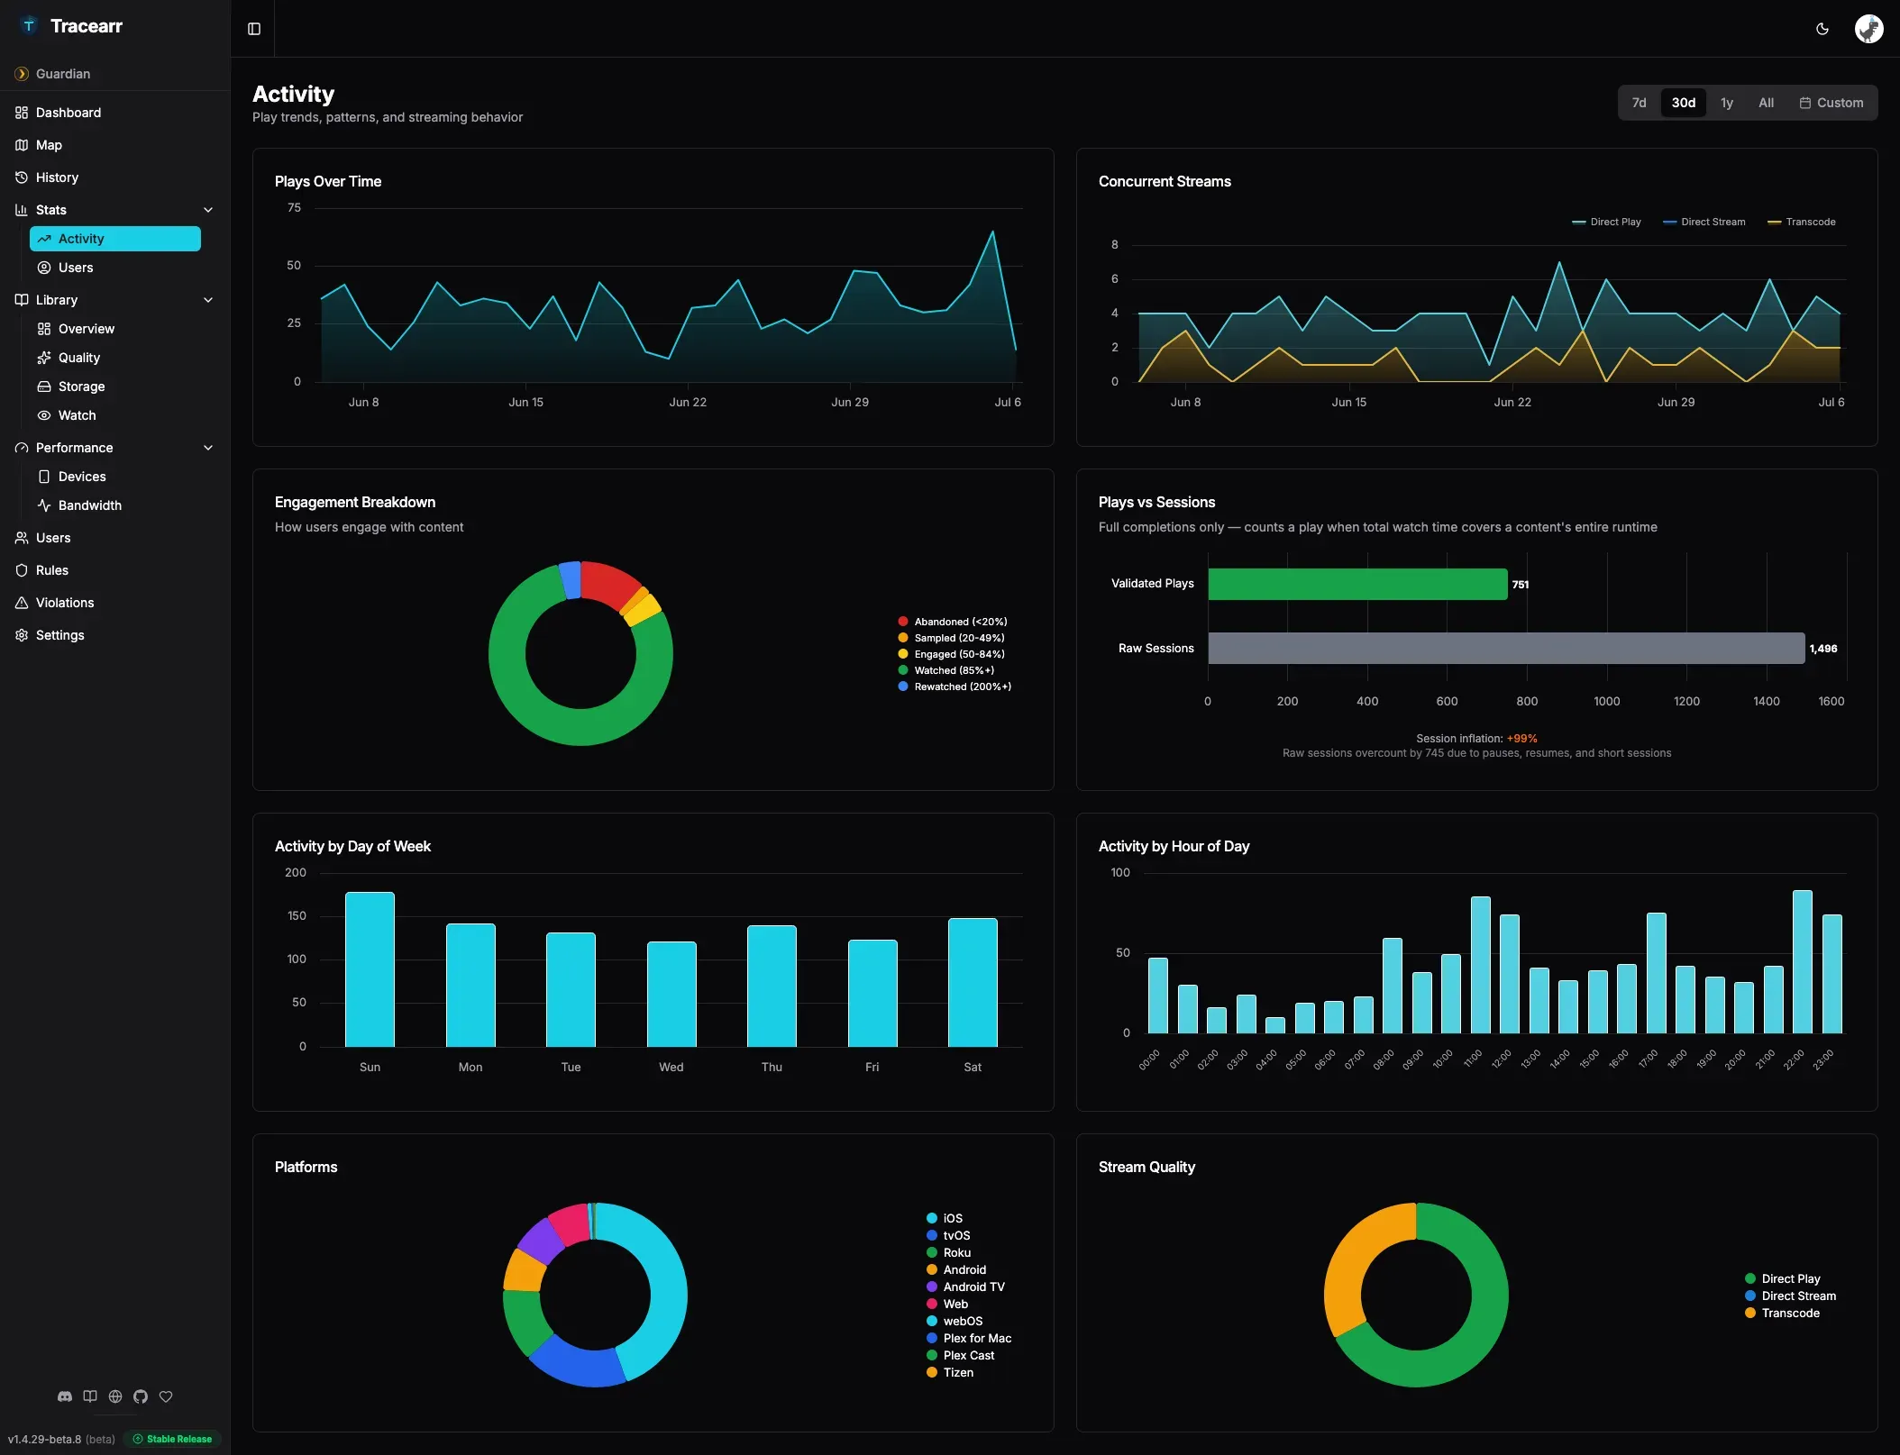Click the Watched (85%+) legend swatch
This screenshot has width=1900, height=1455.
pos(902,670)
